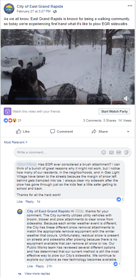Click the Share action

(100, 131)
